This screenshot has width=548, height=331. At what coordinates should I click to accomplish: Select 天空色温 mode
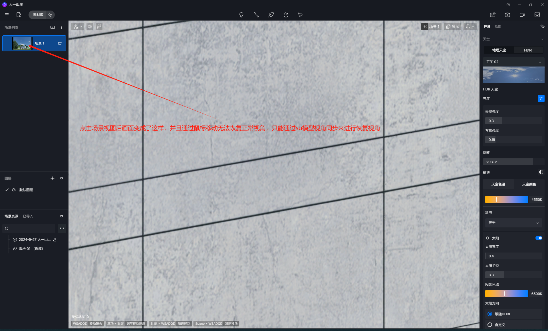click(x=498, y=184)
